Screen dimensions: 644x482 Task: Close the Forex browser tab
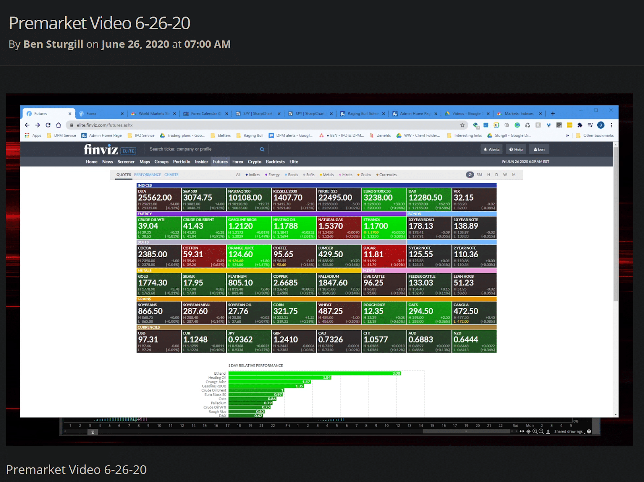pos(122,114)
